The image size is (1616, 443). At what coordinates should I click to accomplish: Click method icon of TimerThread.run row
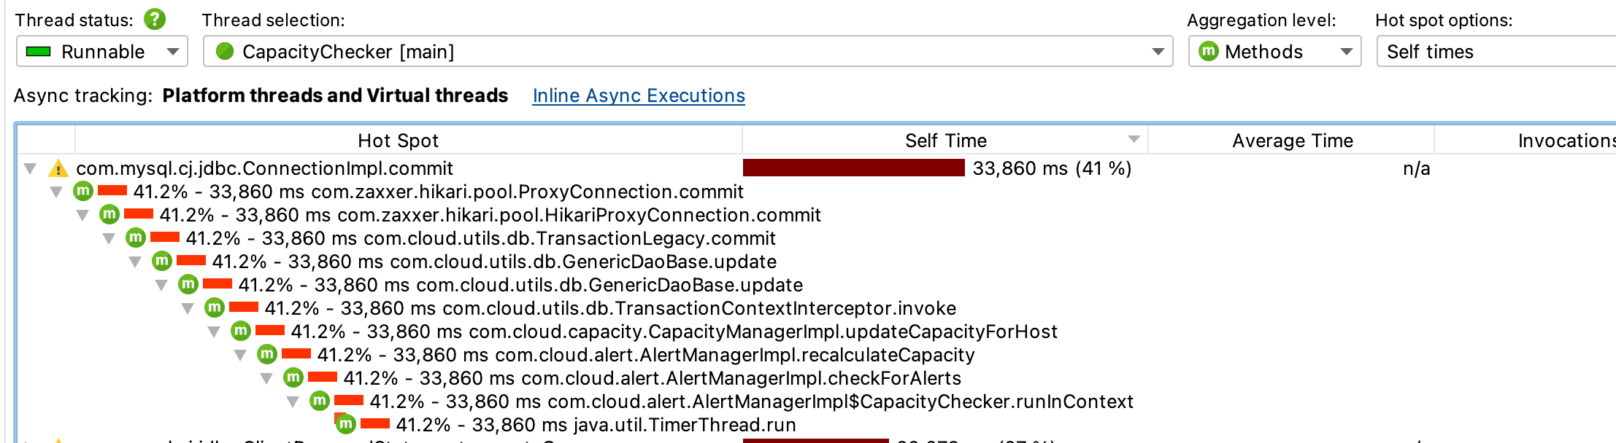346,424
